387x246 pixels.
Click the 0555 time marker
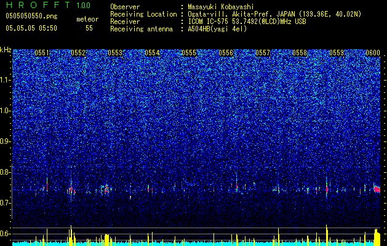(x=189, y=53)
